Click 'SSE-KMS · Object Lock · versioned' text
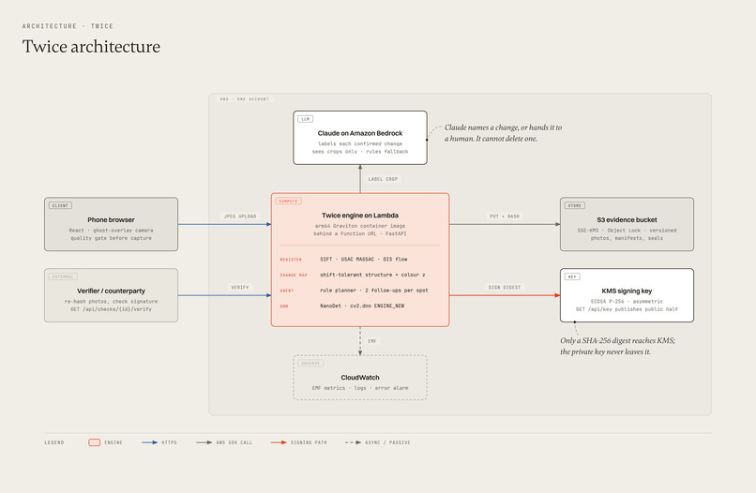This screenshot has width=756, height=493. [627, 231]
